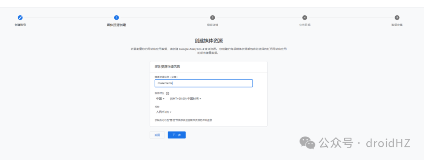Screen dimensions: 424x160
Task: Click the 媒体资源详细信息 card title
Action: (x=167, y=66)
